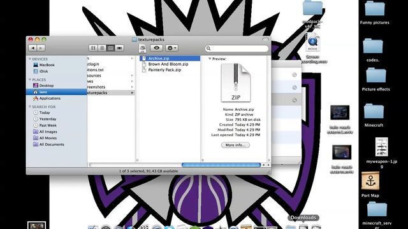
Task: Collapse the PLACES sidebar section
Action: click(x=30, y=80)
